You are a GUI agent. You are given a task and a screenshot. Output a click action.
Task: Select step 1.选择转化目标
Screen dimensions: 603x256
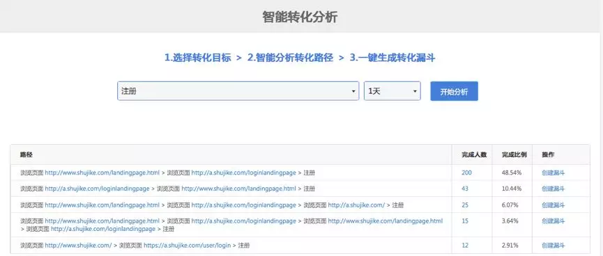pos(198,58)
